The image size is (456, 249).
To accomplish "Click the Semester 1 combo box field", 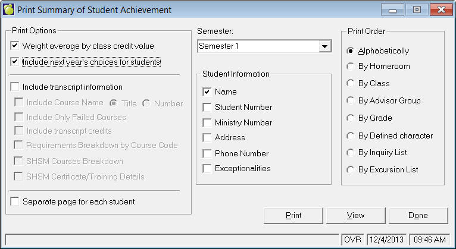I will [257, 46].
